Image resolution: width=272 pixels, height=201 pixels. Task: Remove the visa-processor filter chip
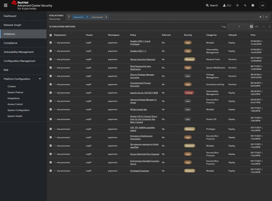point(106,17)
